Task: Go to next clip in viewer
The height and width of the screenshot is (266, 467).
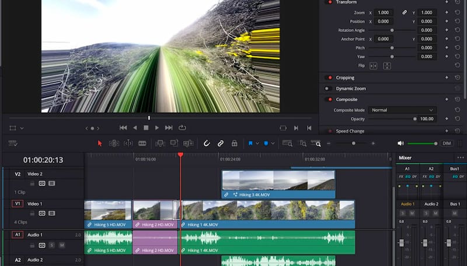Action: (x=296, y=128)
